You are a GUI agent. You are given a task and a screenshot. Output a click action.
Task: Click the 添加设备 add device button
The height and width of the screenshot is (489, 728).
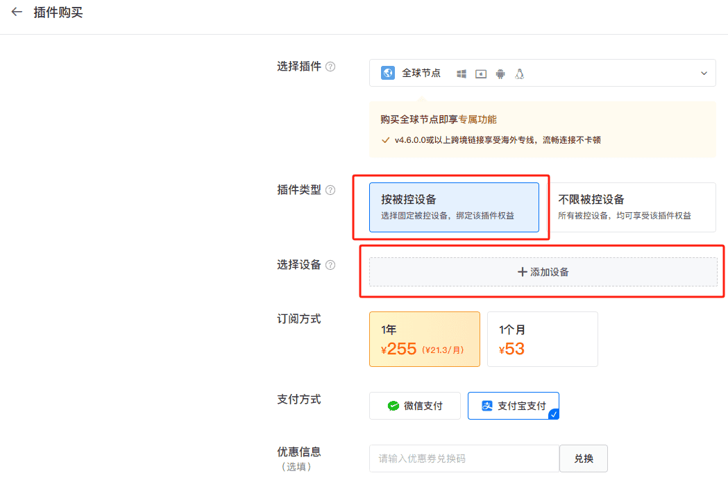click(x=542, y=271)
